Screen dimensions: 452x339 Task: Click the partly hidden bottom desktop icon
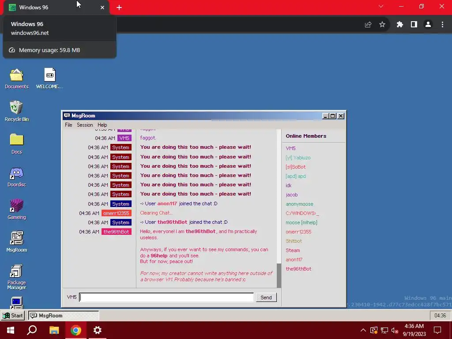click(16, 303)
